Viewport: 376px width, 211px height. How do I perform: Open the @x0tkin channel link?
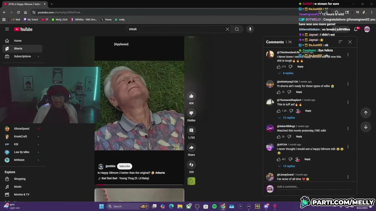110,166
